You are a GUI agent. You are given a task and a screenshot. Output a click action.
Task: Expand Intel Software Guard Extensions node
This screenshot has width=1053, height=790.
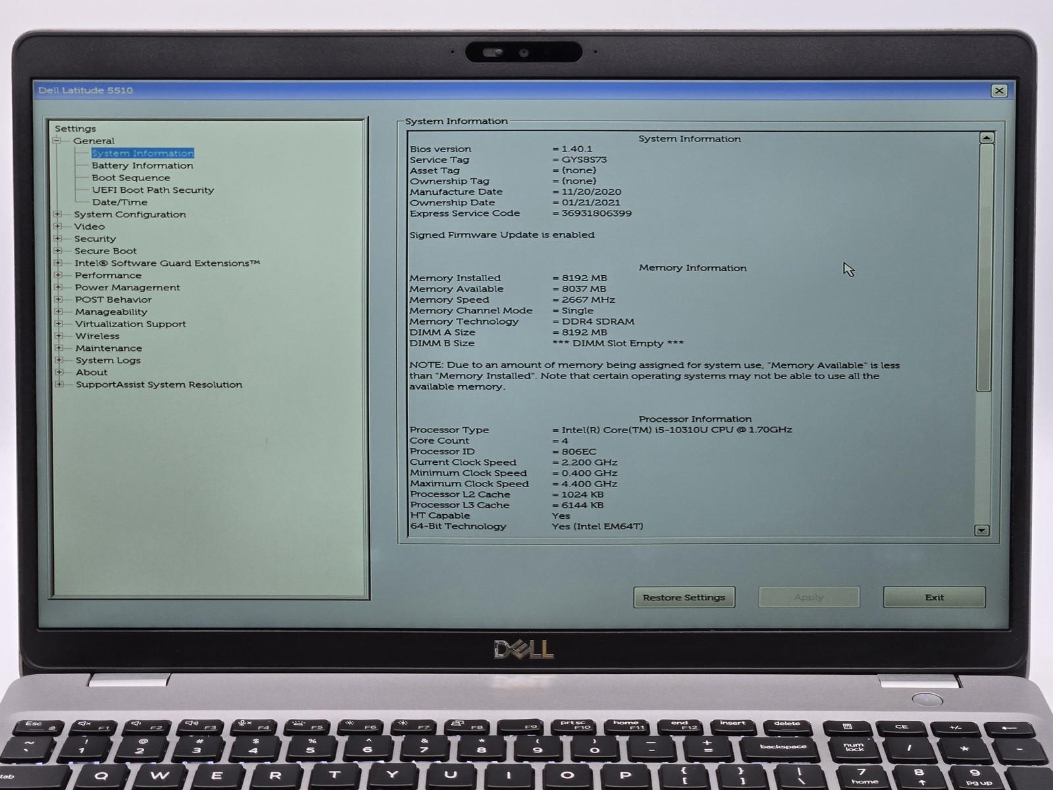pos(58,263)
